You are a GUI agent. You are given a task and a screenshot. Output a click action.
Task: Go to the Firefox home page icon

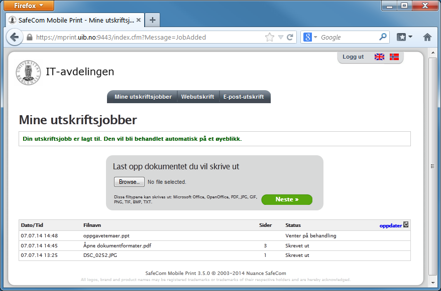click(x=427, y=38)
